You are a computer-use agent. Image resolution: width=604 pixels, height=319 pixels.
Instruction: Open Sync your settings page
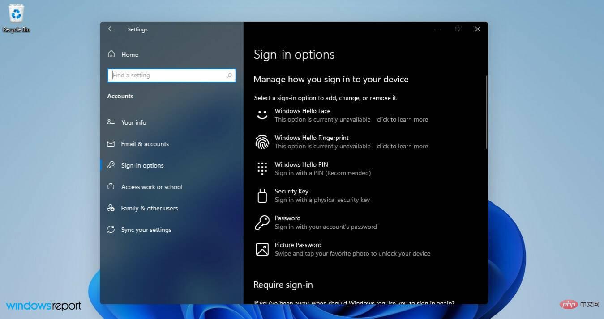(x=146, y=230)
